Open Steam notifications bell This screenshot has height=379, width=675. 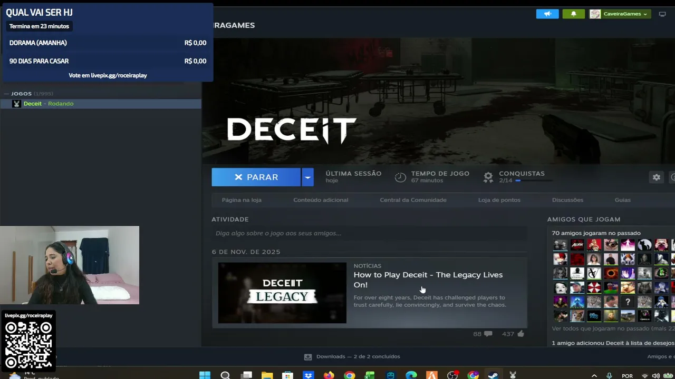tap(573, 14)
